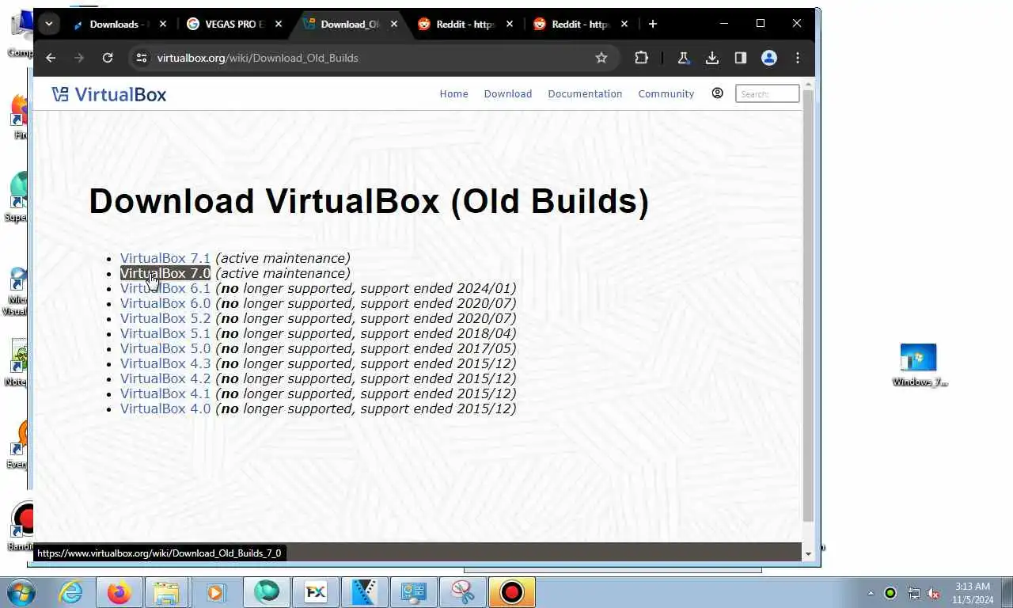The image size is (1013, 608).
Task: Open the VirtualBox 5.2 link
Action: pyautogui.click(x=165, y=318)
